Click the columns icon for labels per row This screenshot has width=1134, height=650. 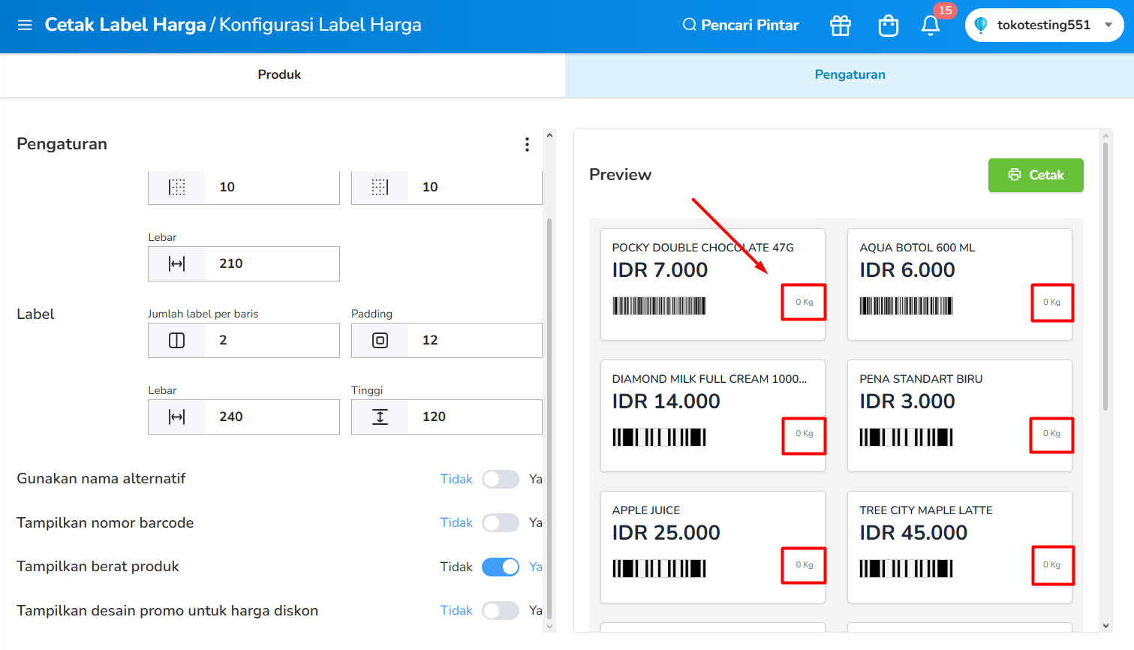click(176, 340)
